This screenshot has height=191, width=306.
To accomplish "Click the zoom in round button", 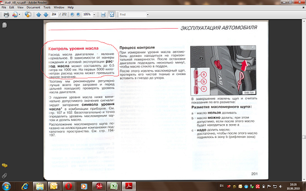I will click(78, 15).
